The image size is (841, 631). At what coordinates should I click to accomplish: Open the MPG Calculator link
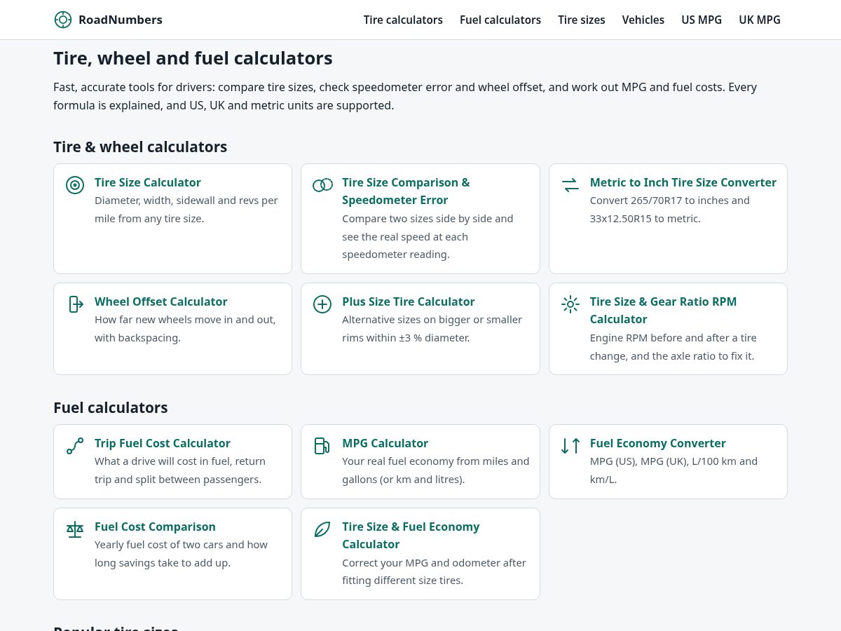point(385,443)
